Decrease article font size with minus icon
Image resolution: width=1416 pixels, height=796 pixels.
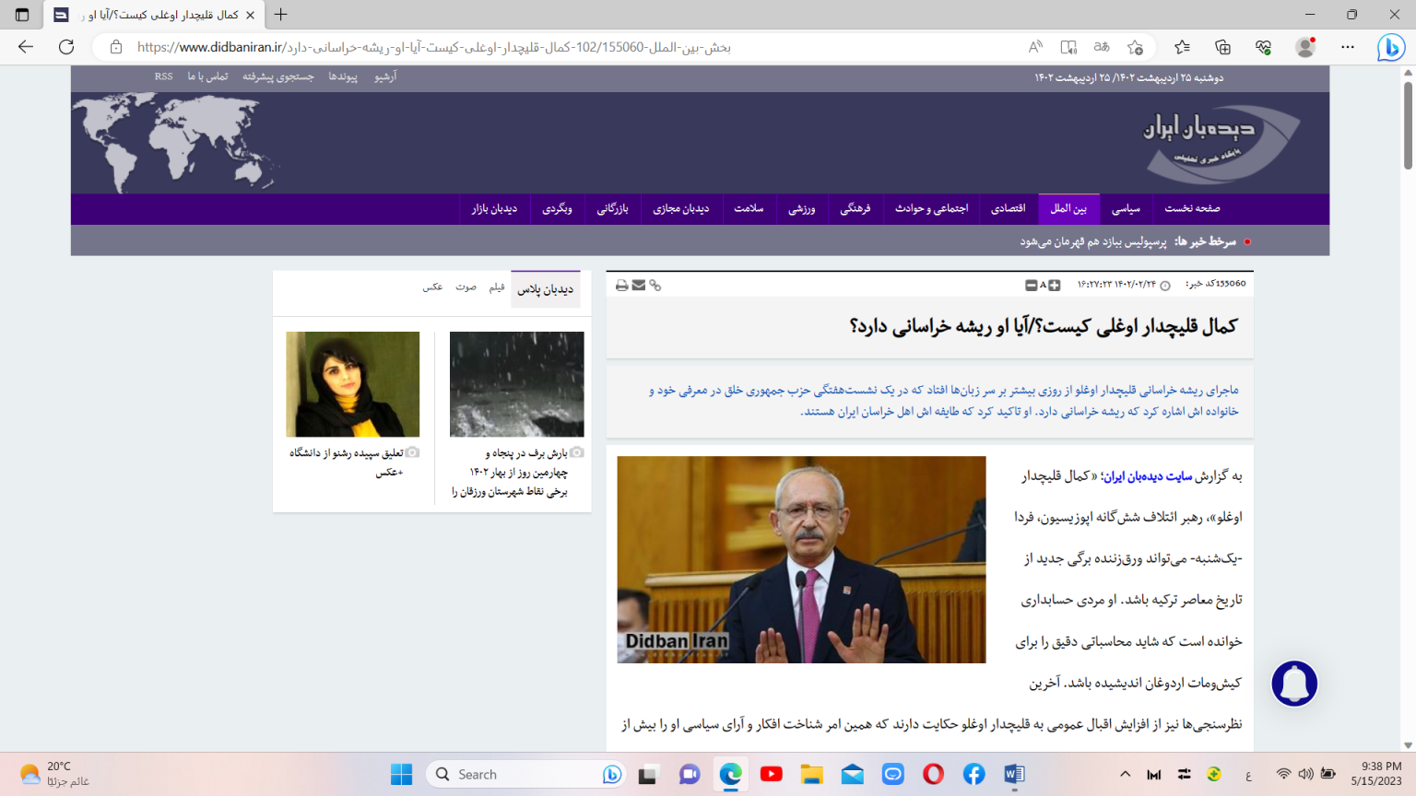click(1032, 286)
